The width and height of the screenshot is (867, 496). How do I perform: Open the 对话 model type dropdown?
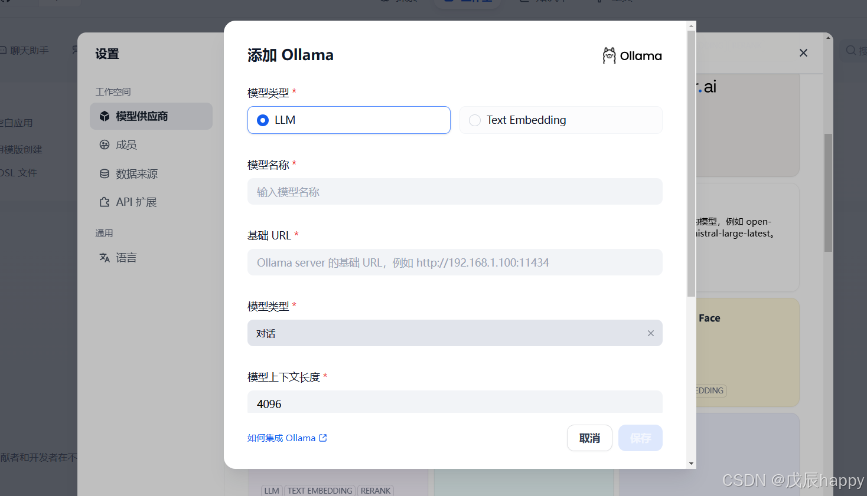[455, 333]
